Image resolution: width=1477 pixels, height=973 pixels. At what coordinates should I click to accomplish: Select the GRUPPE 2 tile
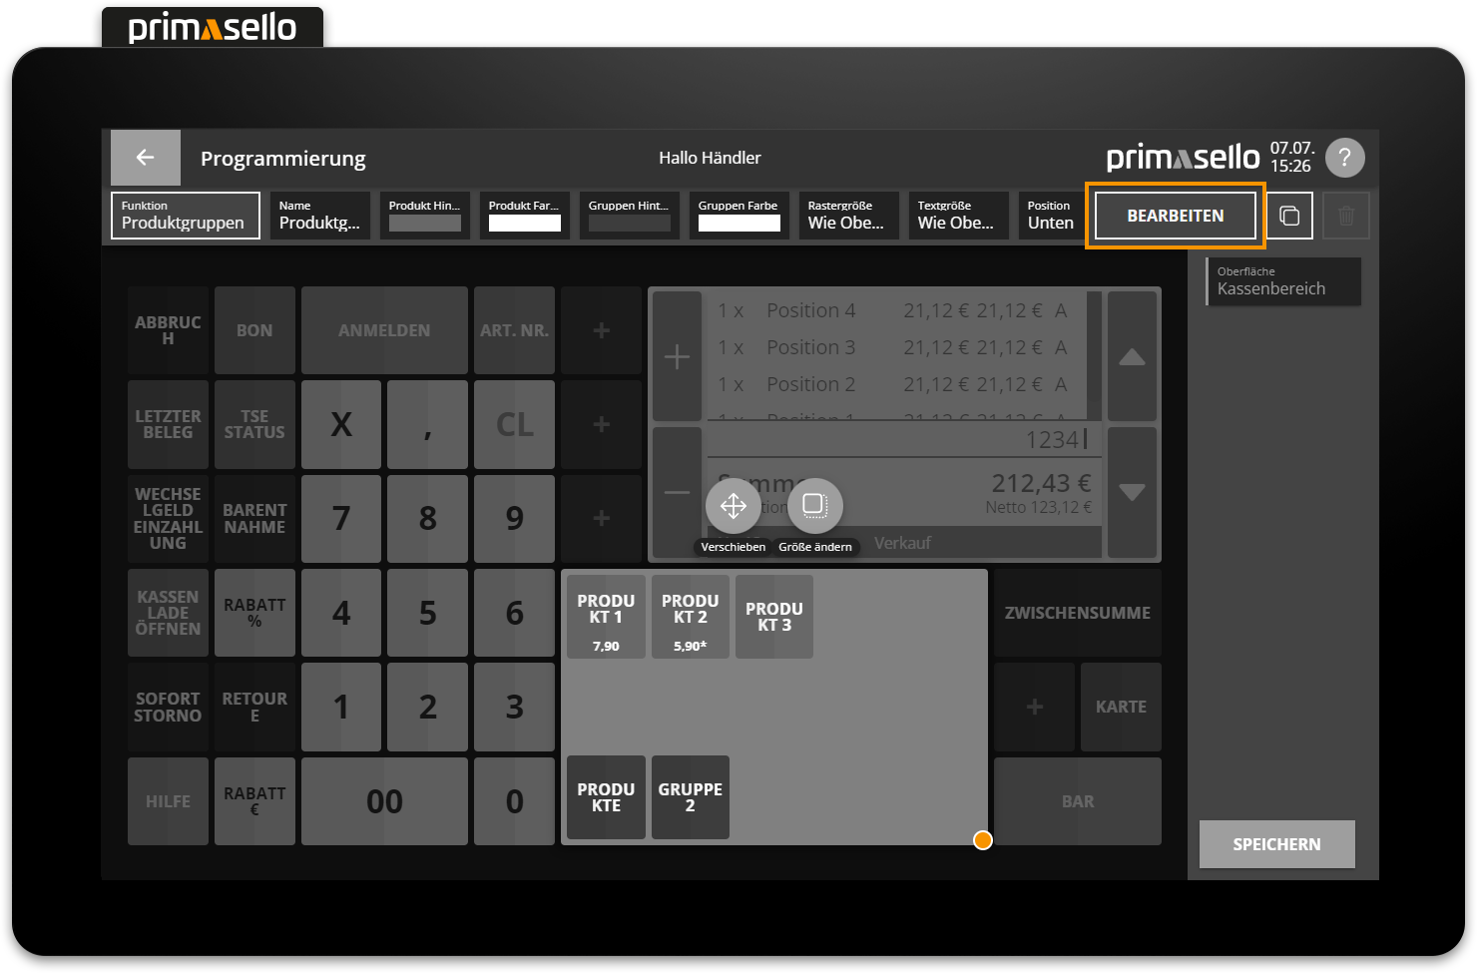(690, 797)
